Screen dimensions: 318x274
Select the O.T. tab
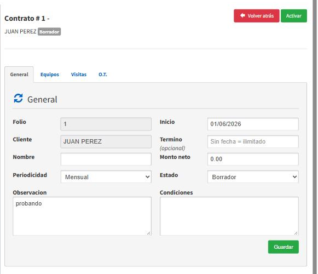coord(103,75)
